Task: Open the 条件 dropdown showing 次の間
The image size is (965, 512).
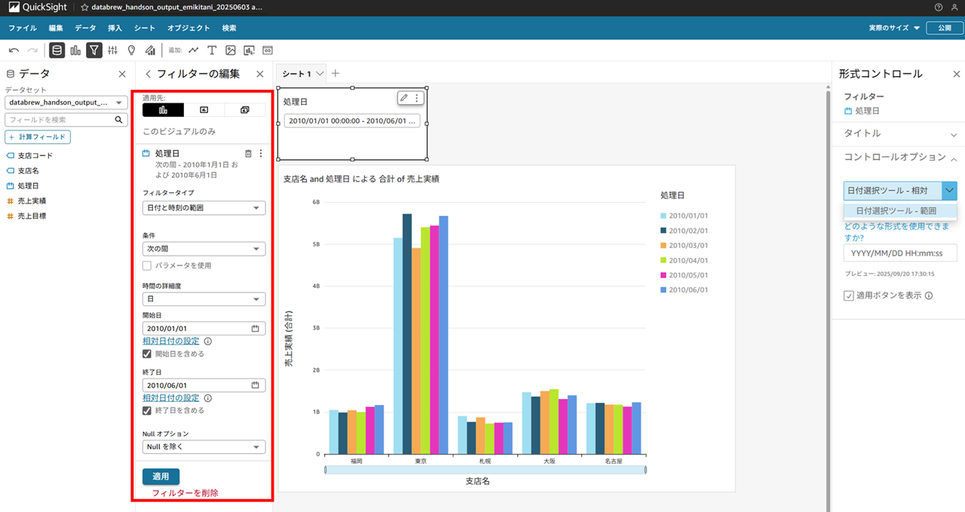Action: tap(204, 249)
